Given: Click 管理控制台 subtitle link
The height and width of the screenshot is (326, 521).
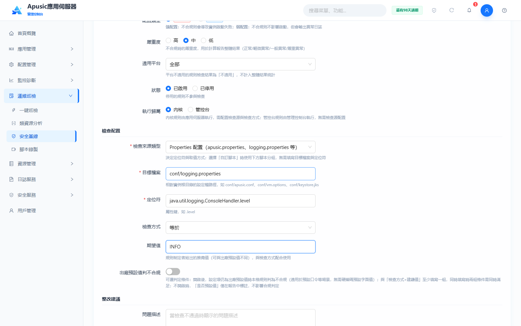Looking at the screenshot, I should click(35, 14).
